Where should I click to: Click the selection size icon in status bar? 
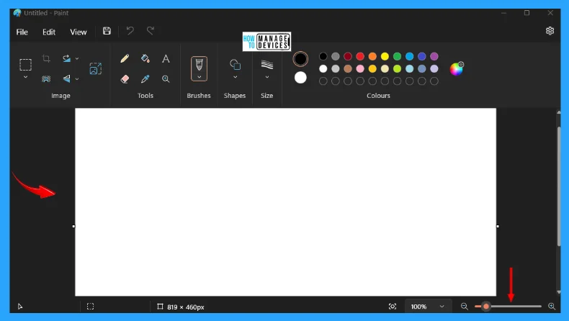tap(90, 307)
